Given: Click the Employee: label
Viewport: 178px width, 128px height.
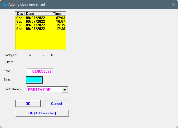Looking at the screenshot, I should click(x=10, y=55).
